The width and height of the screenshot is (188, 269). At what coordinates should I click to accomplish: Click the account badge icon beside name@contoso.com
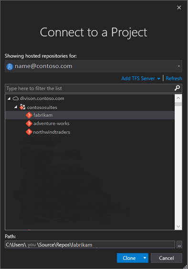click(x=10, y=66)
